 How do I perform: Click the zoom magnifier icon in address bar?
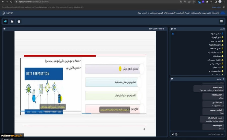tap(185, 2)
